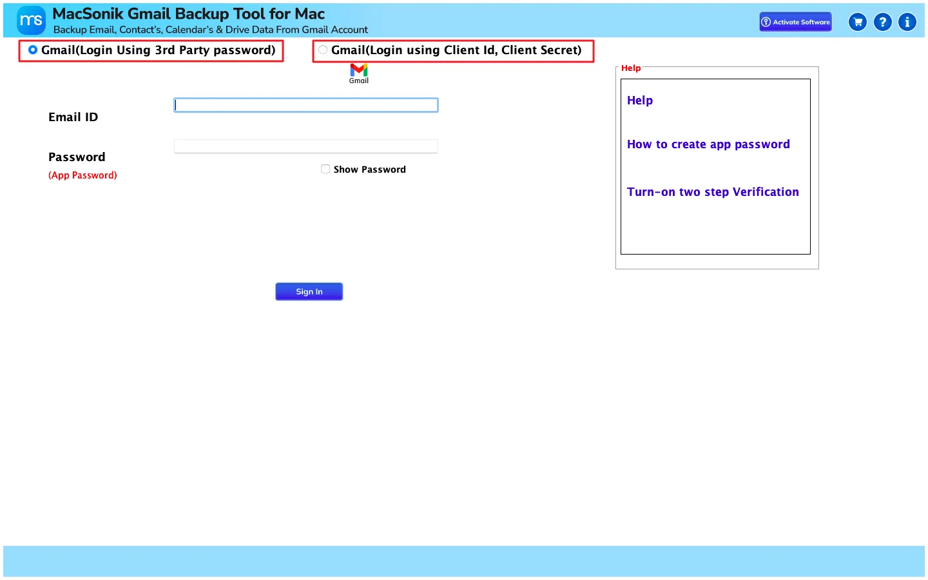This screenshot has height=580, width=928.
Task: Click the Backup Email, Contact's subtitle text
Action: (211, 30)
